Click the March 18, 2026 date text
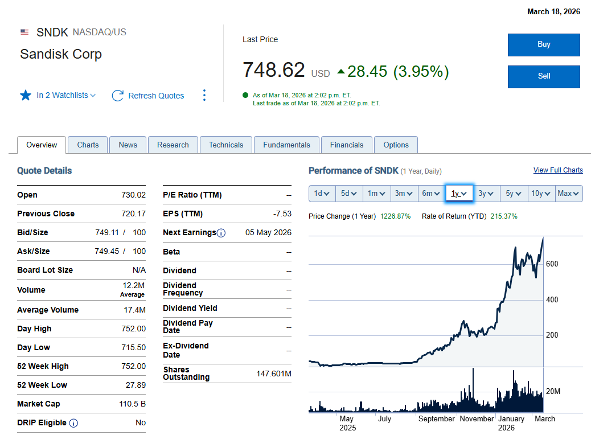This screenshot has width=591, height=435. click(553, 12)
